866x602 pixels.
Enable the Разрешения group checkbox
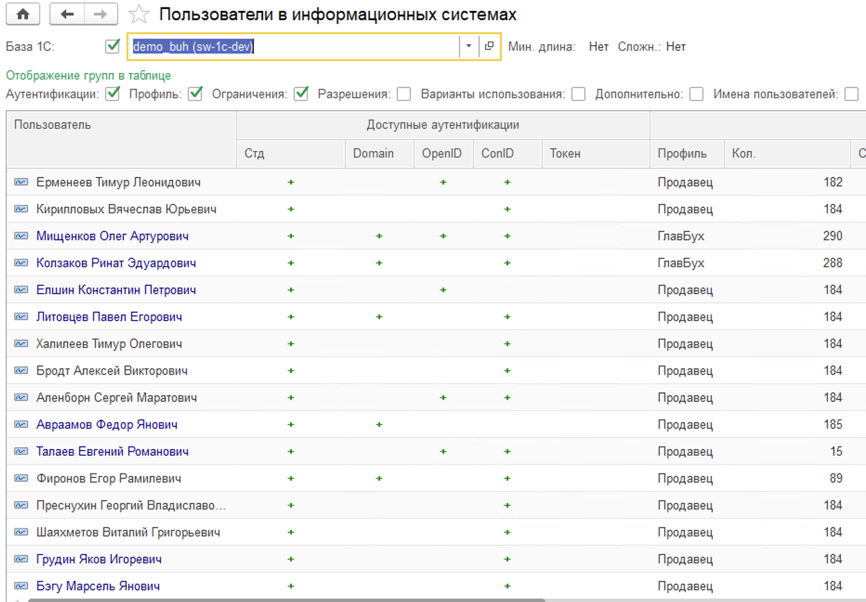point(404,94)
